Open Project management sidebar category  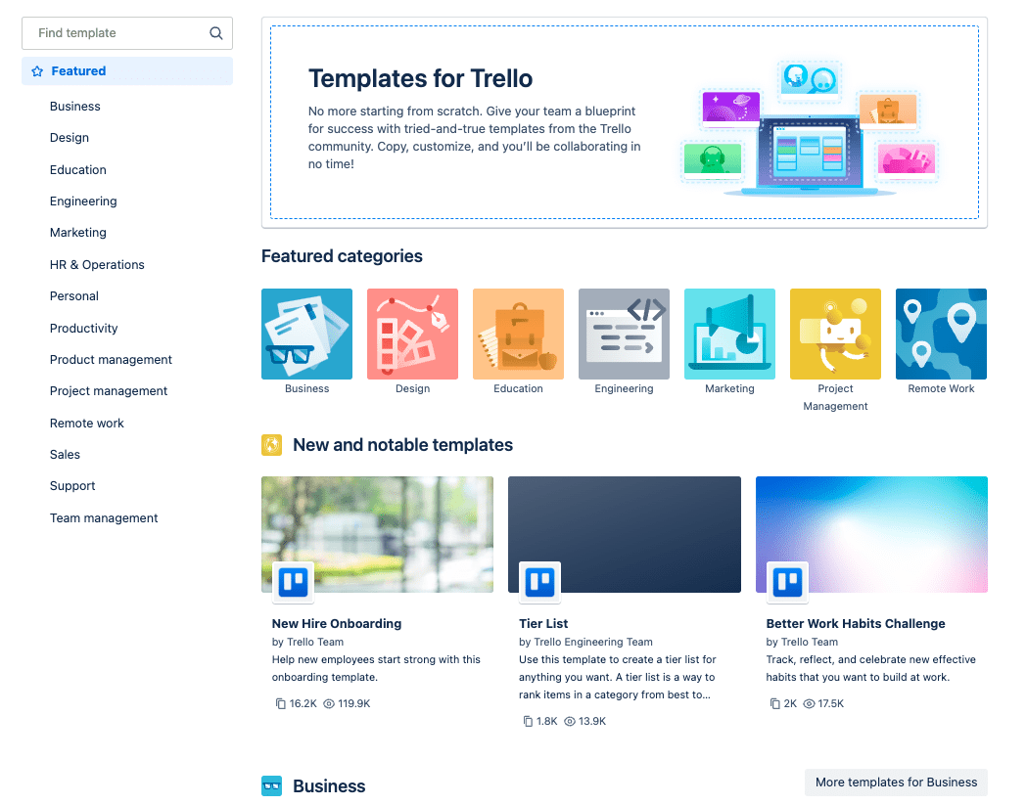pos(109,390)
